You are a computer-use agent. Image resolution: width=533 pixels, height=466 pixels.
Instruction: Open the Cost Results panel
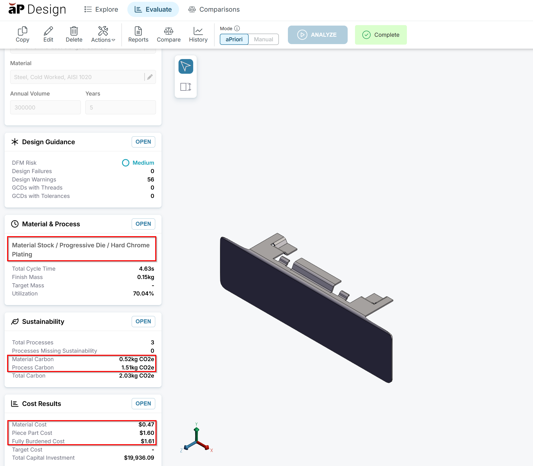tap(143, 404)
